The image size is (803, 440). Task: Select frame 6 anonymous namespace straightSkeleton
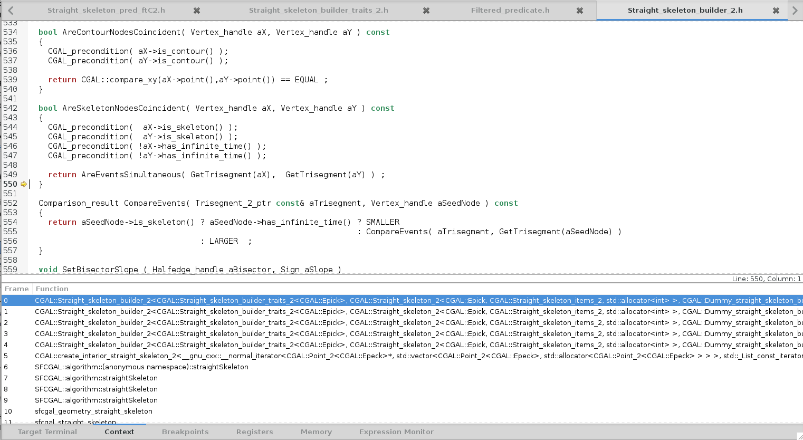pos(401,367)
